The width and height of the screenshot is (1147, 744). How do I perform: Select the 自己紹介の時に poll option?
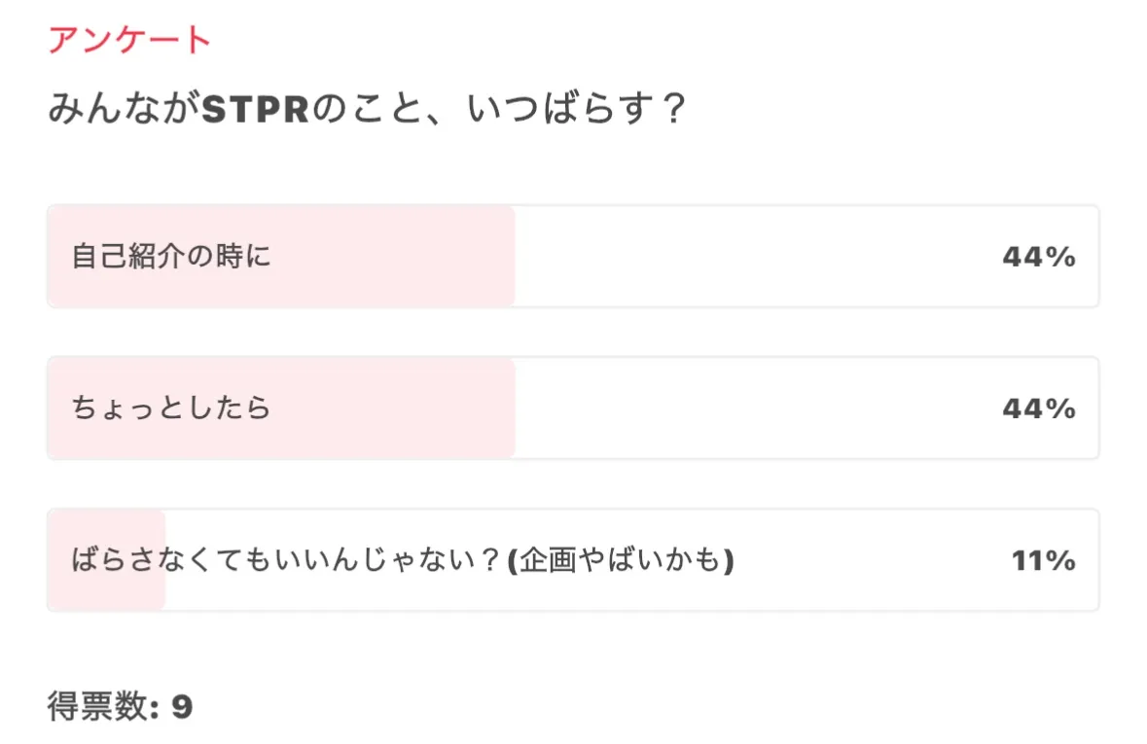point(171,257)
